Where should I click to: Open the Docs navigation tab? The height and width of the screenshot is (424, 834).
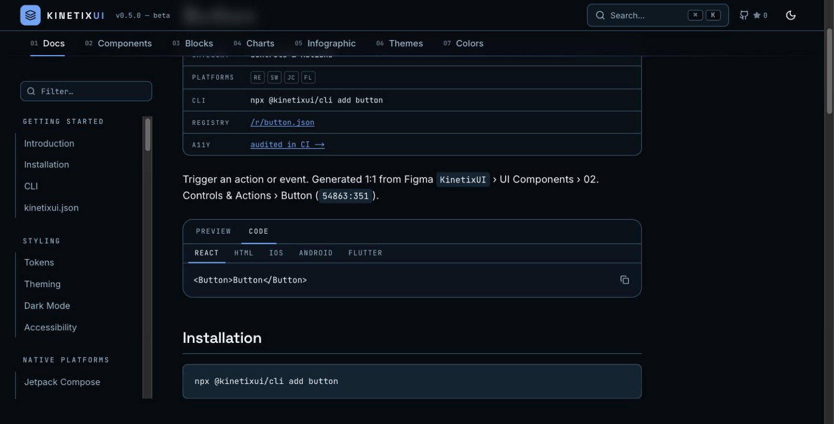coord(47,43)
